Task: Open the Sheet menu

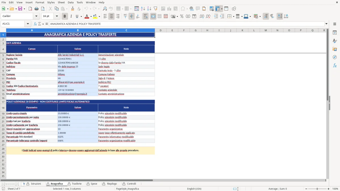Action: click(x=61, y=2)
